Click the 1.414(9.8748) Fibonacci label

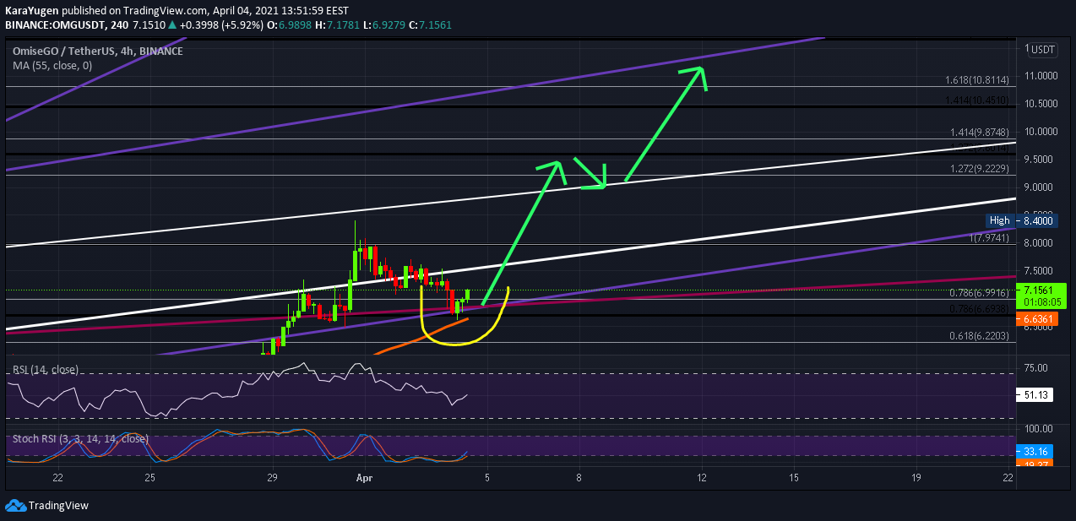coord(980,133)
